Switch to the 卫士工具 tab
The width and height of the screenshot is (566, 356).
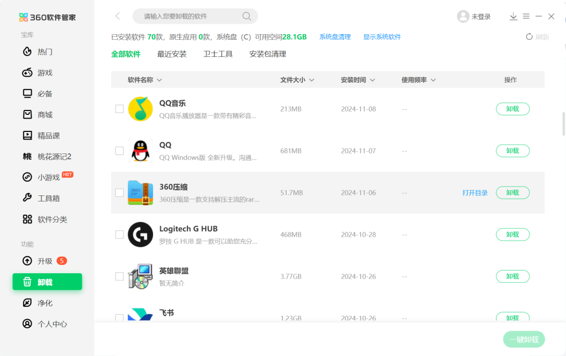[218, 54]
